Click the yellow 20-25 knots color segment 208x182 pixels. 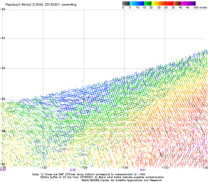(155, 3)
